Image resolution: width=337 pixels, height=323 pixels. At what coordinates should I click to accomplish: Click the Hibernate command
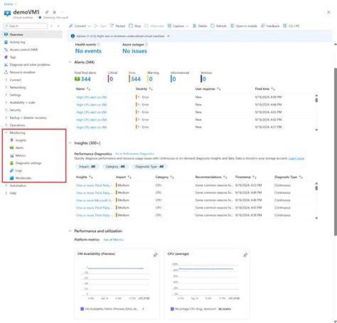[154, 26]
